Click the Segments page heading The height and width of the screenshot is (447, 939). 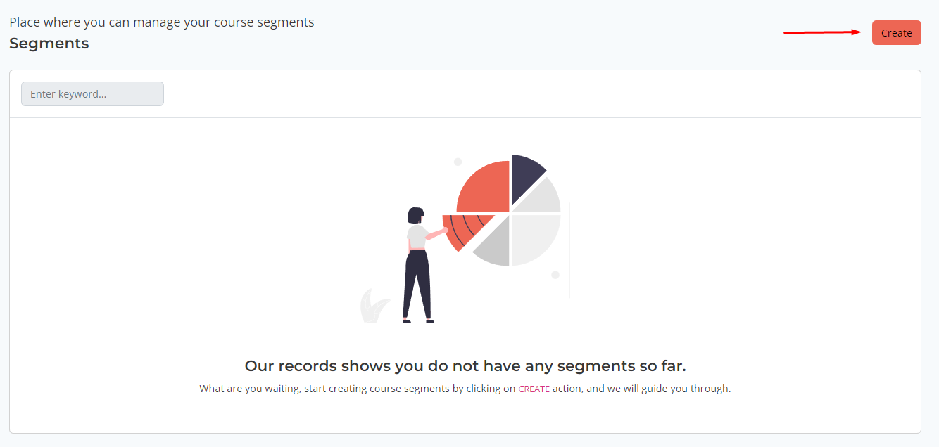(49, 44)
